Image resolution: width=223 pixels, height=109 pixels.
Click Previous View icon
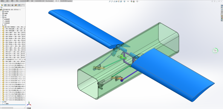[114, 1]
